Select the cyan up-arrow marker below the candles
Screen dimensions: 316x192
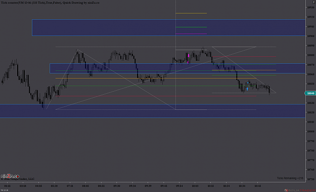247,89
